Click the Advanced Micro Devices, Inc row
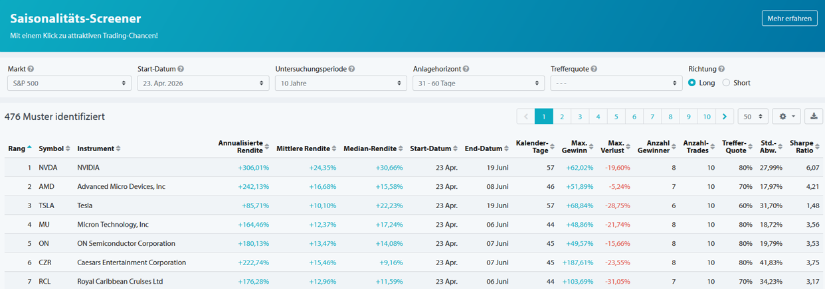Screen dimensions: 825x289 412,187
